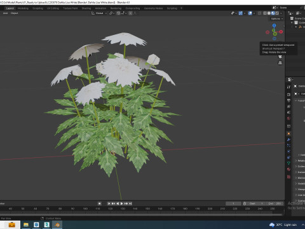The width and height of the screenshot is (305, 229).
Task: Open the Output properties tab
Action: (x=288, y=101)
